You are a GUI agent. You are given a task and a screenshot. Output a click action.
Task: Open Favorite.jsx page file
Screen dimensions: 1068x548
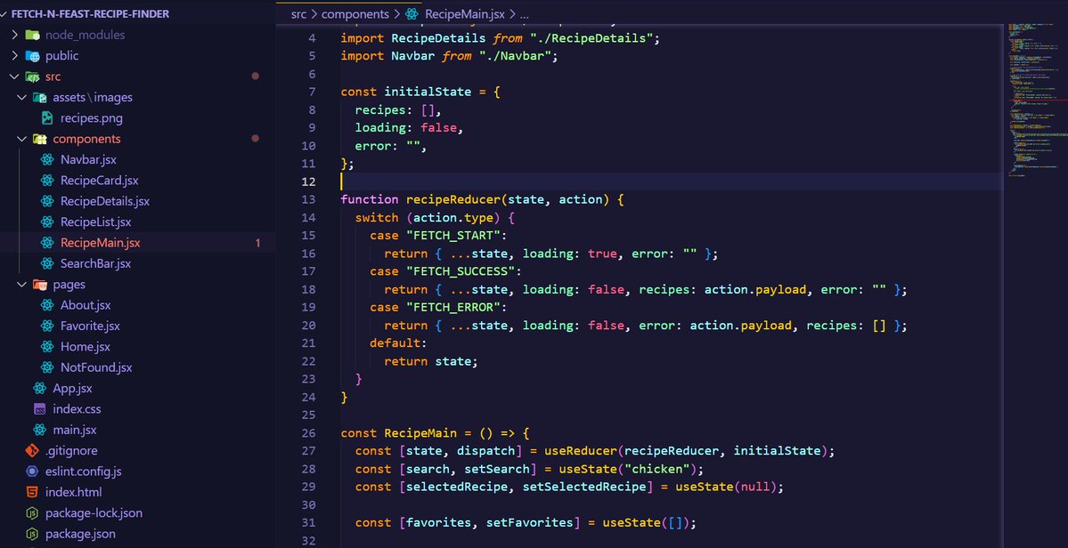pyautogui.click(x=90, y=326)
